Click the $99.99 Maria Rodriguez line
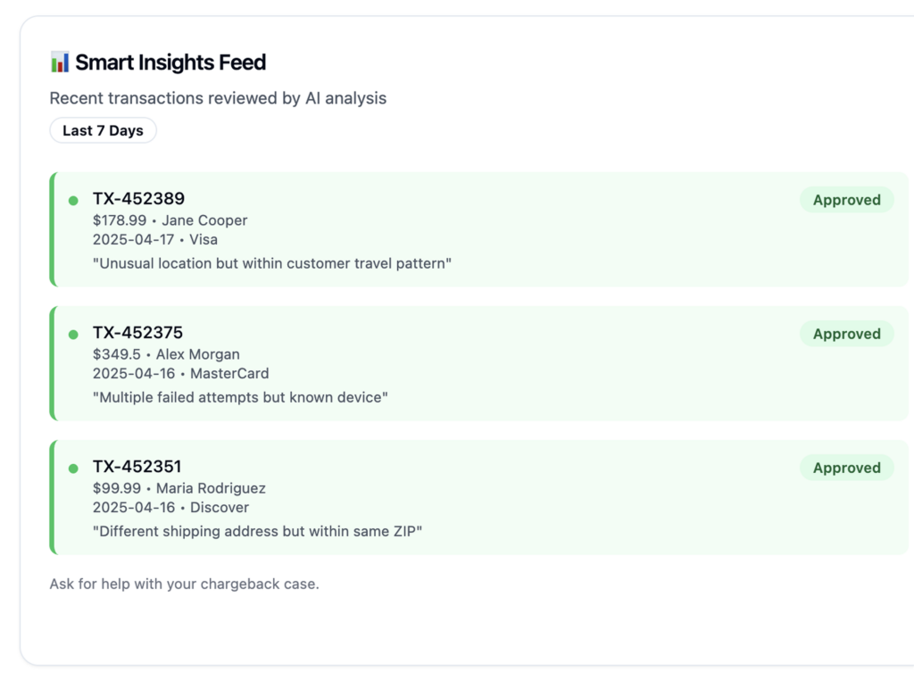Screen dimensions: 914x680 [x=179, y=488]
